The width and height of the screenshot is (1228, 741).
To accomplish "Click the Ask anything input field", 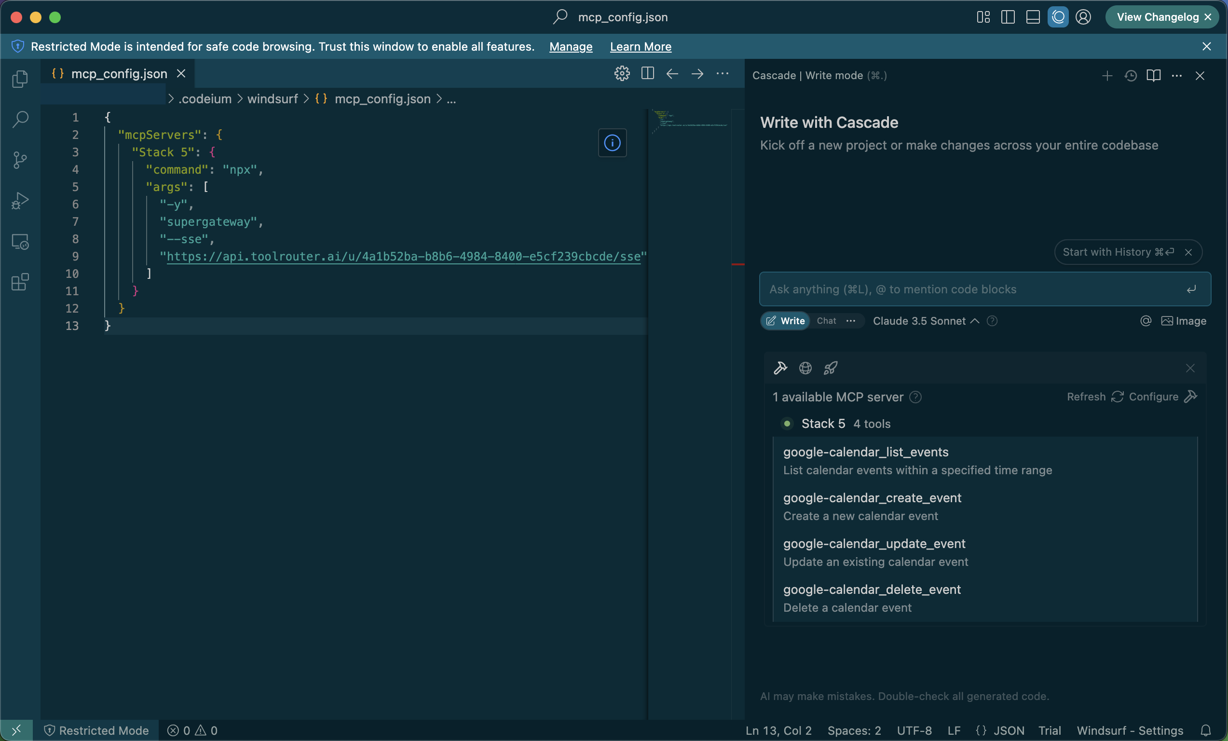I will (972, 289).
